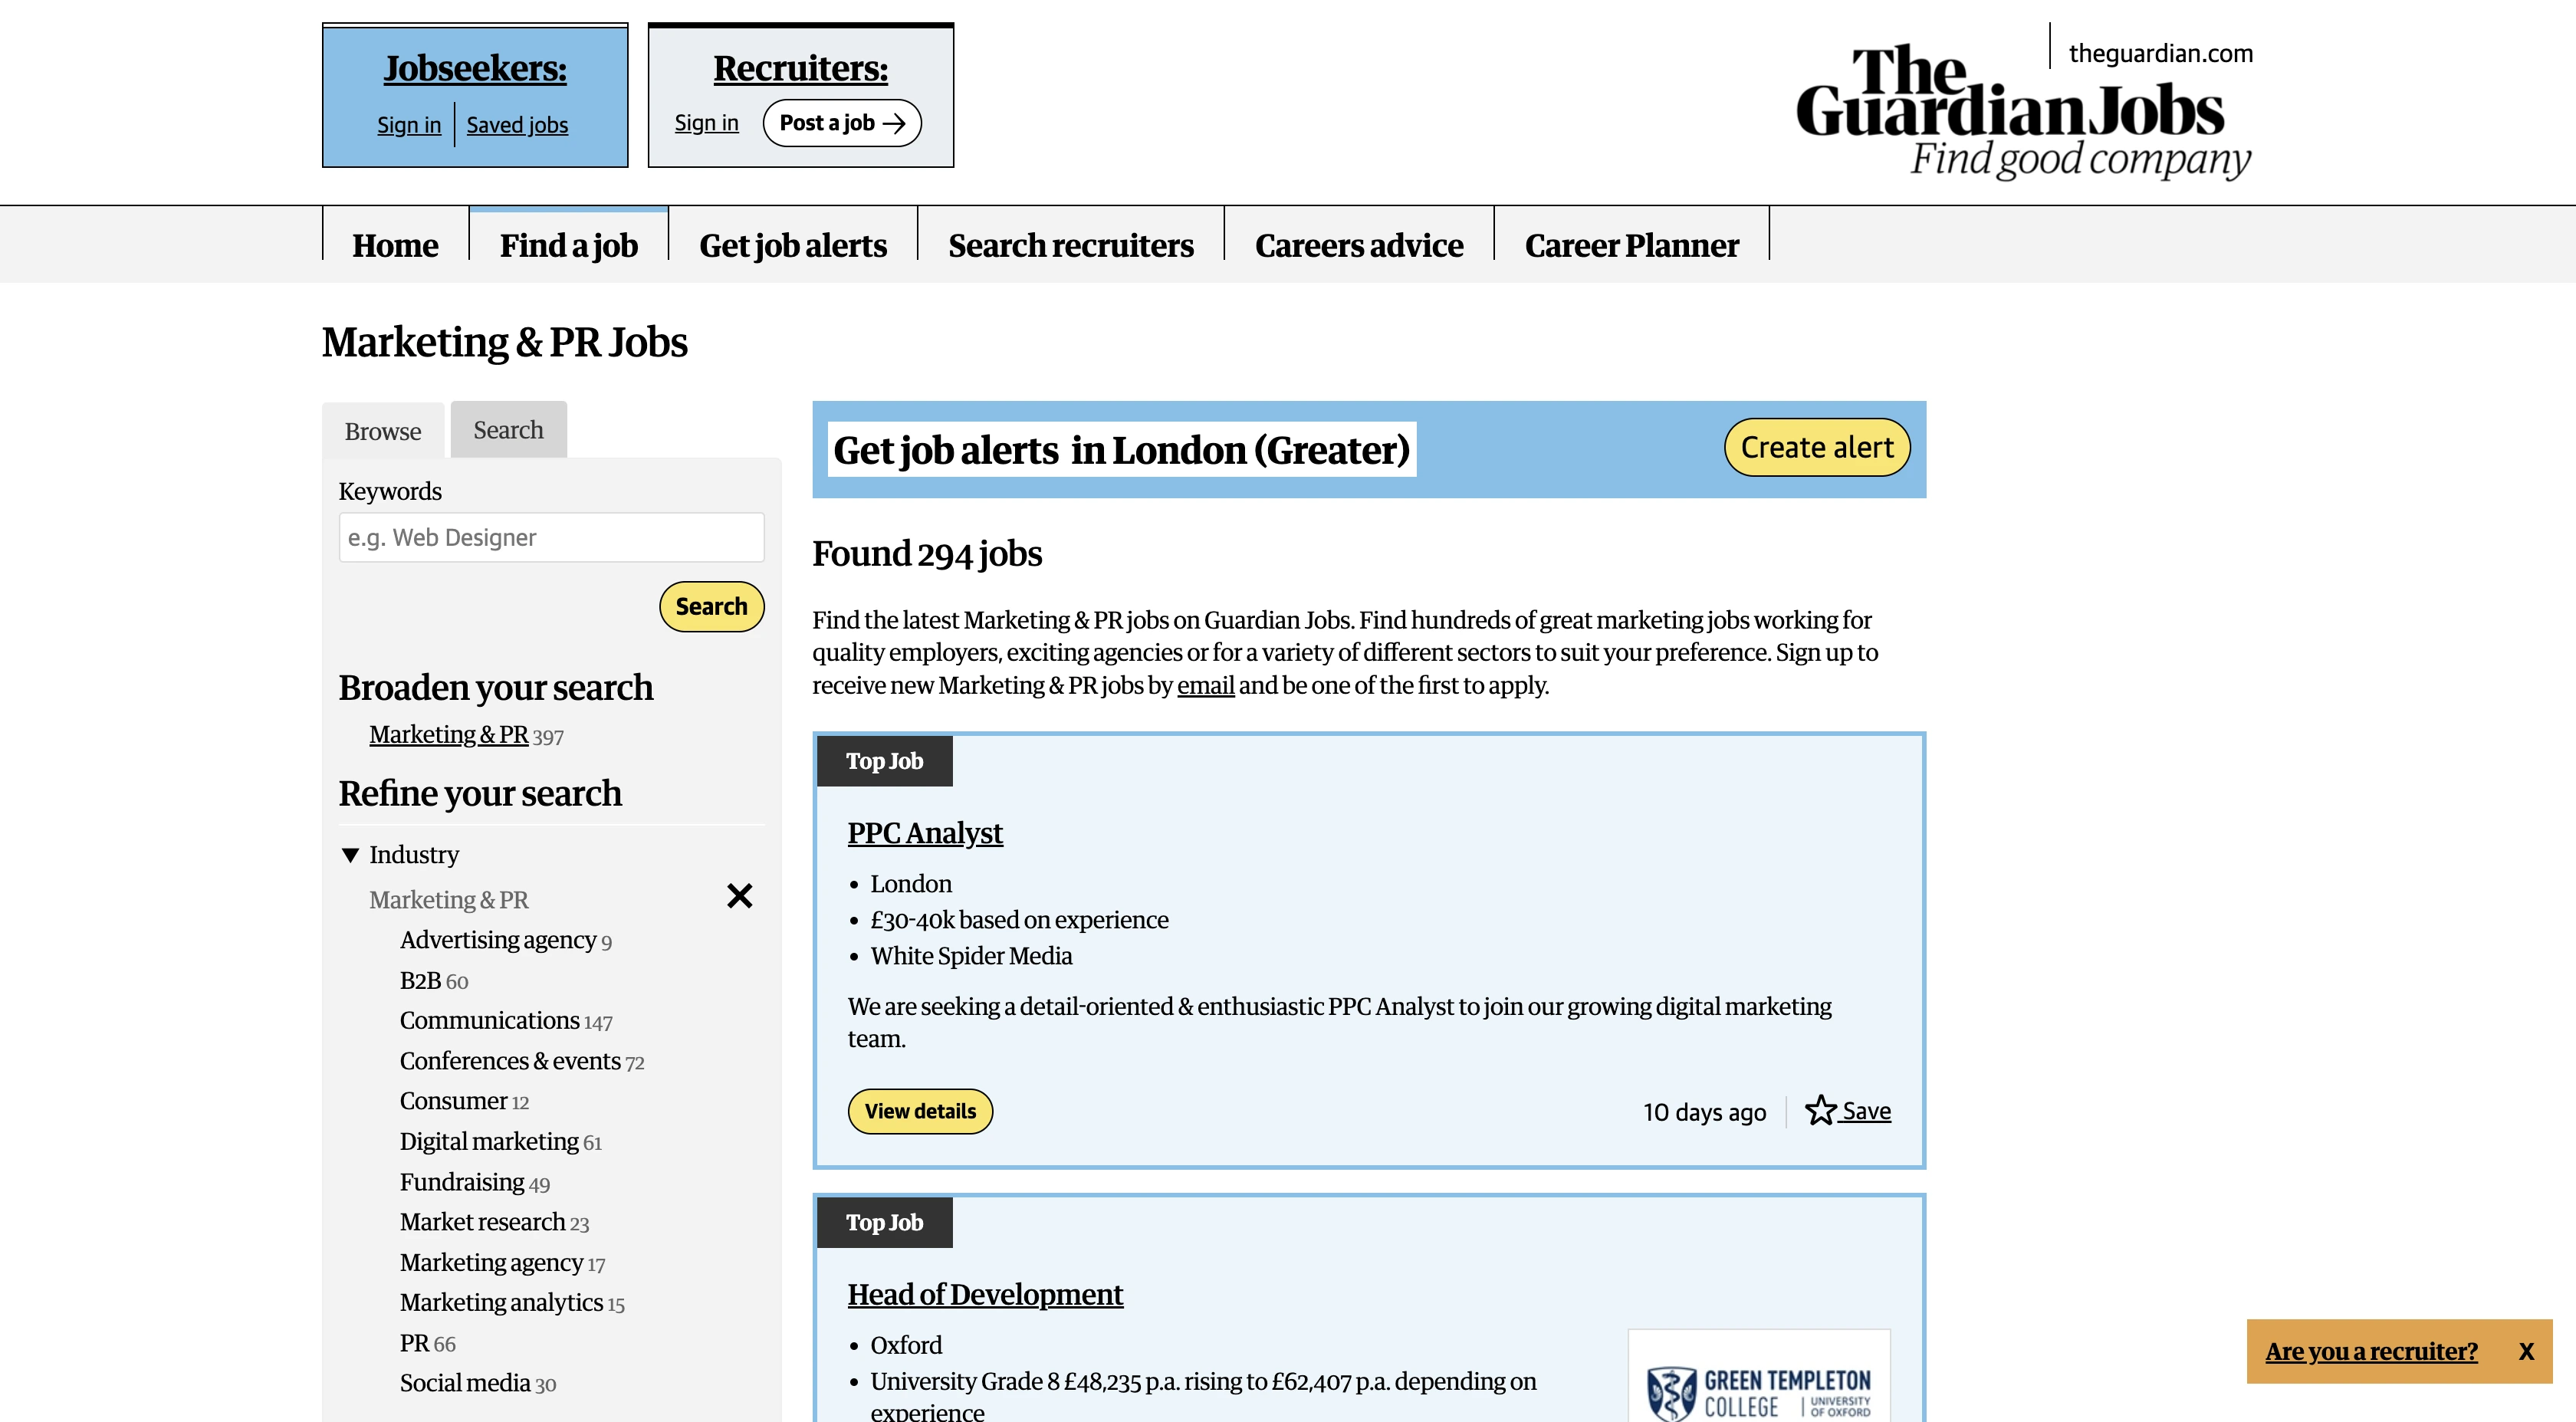
Task: Remove the Marketing & PR industry filter
Action: 739,896
